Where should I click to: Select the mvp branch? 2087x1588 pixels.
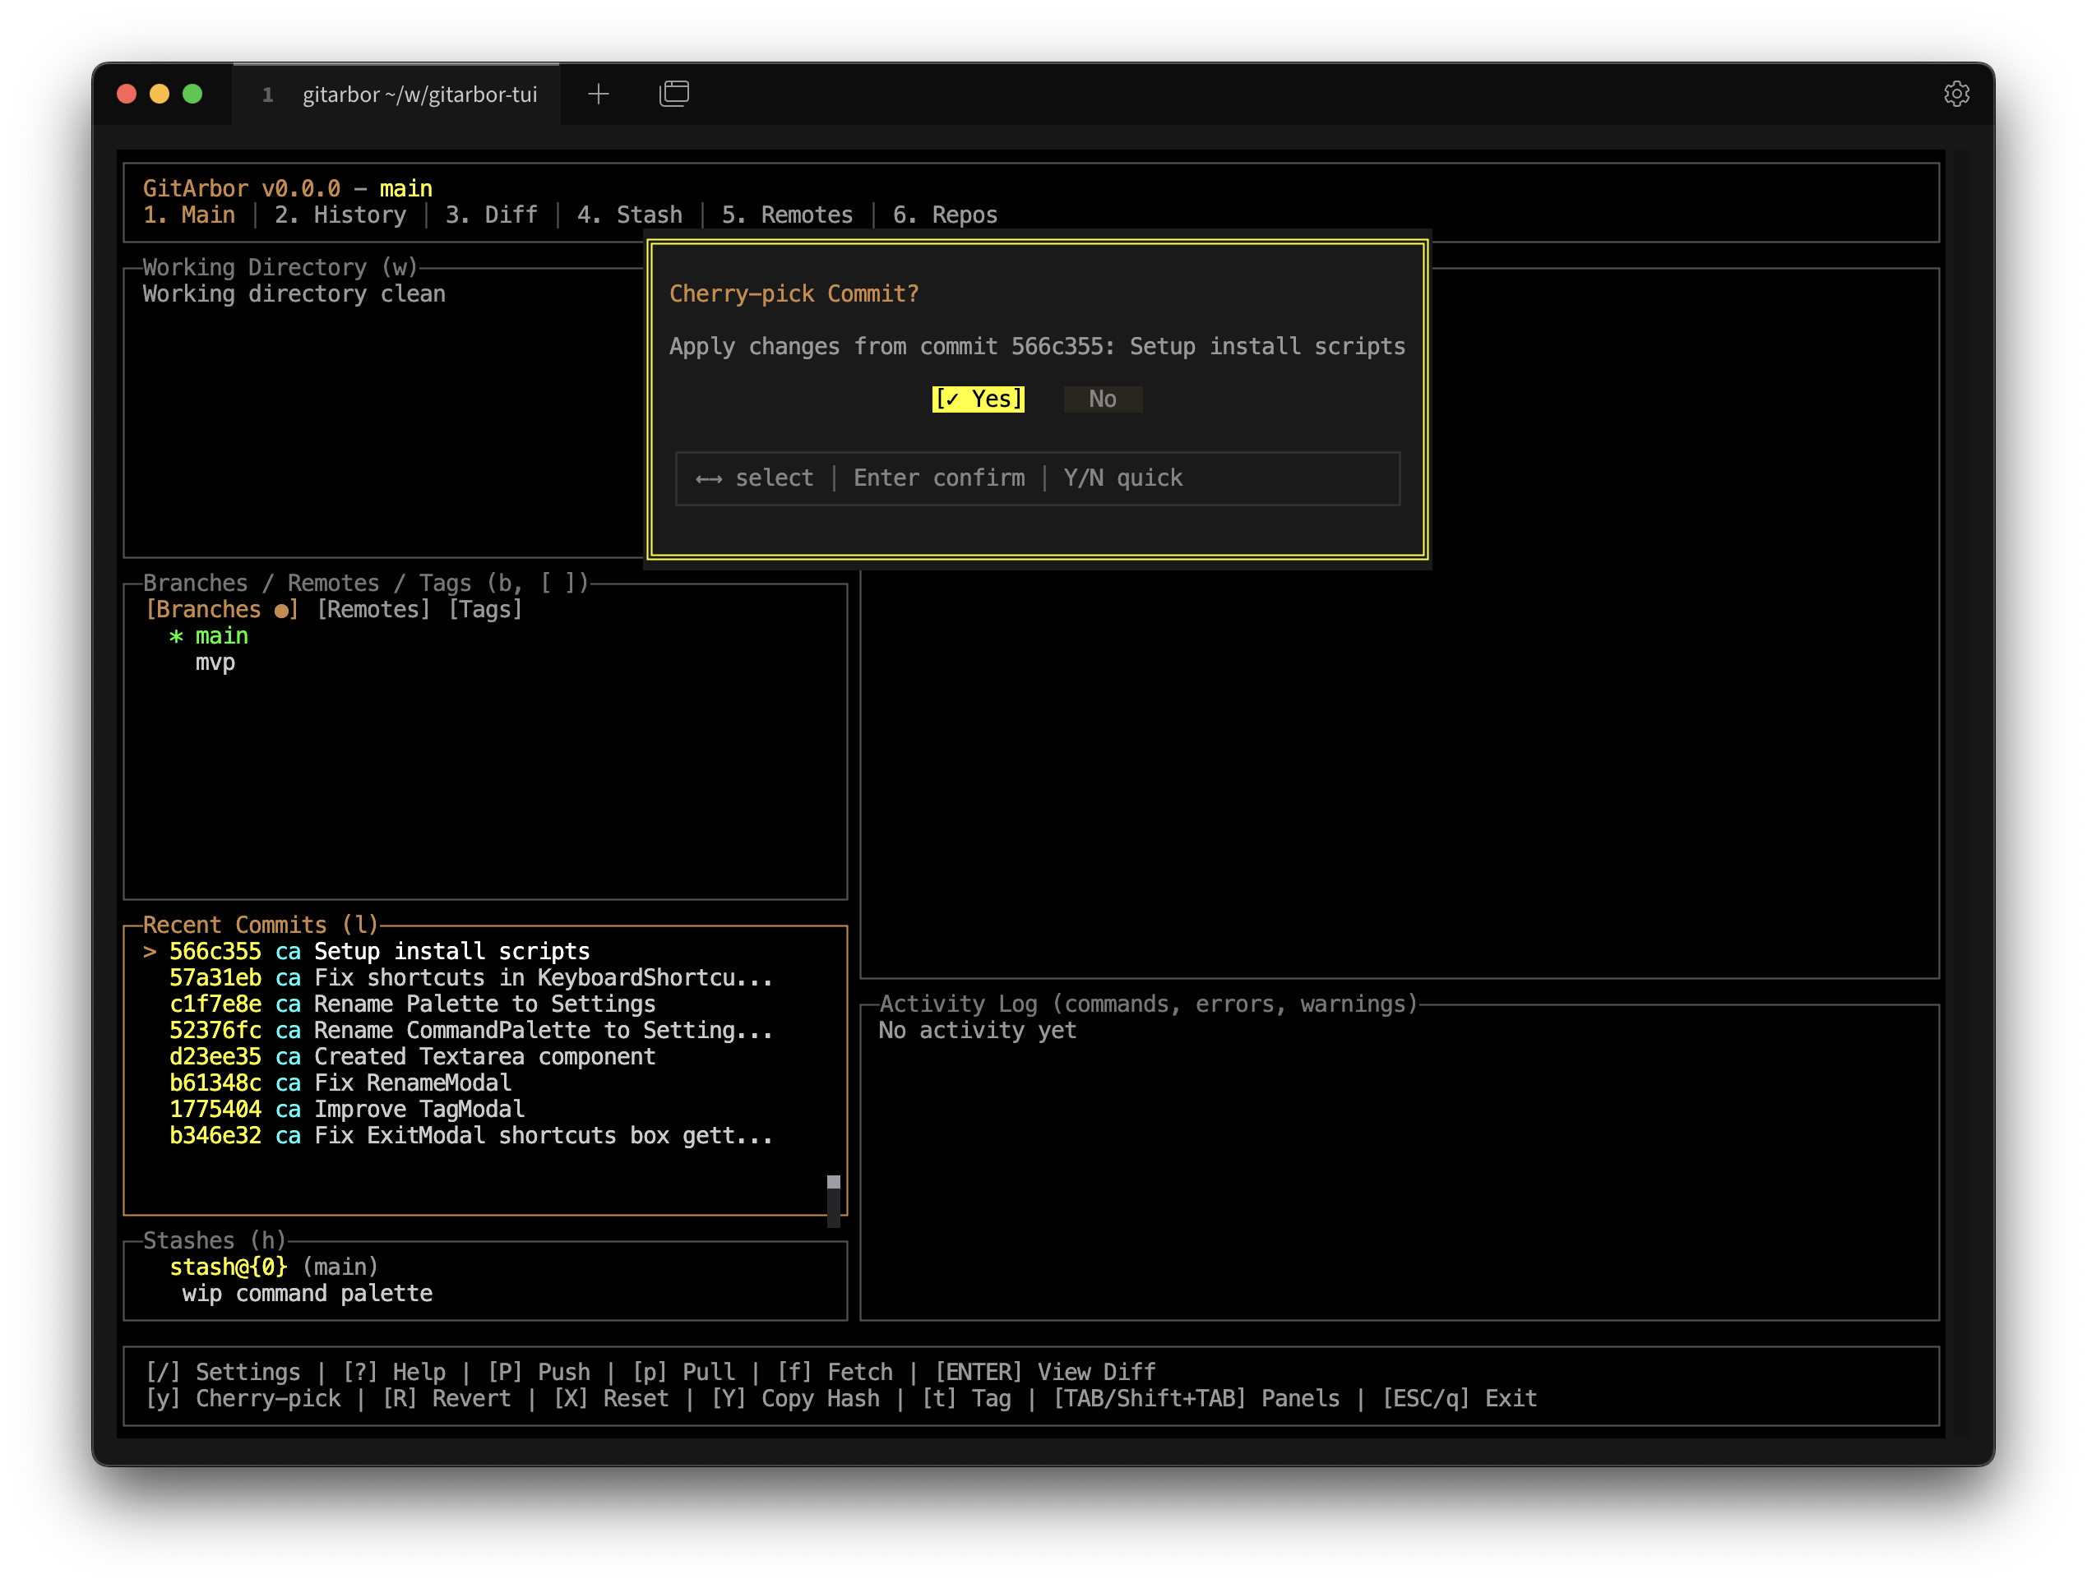pyautogui.click(x=215, y=662)
